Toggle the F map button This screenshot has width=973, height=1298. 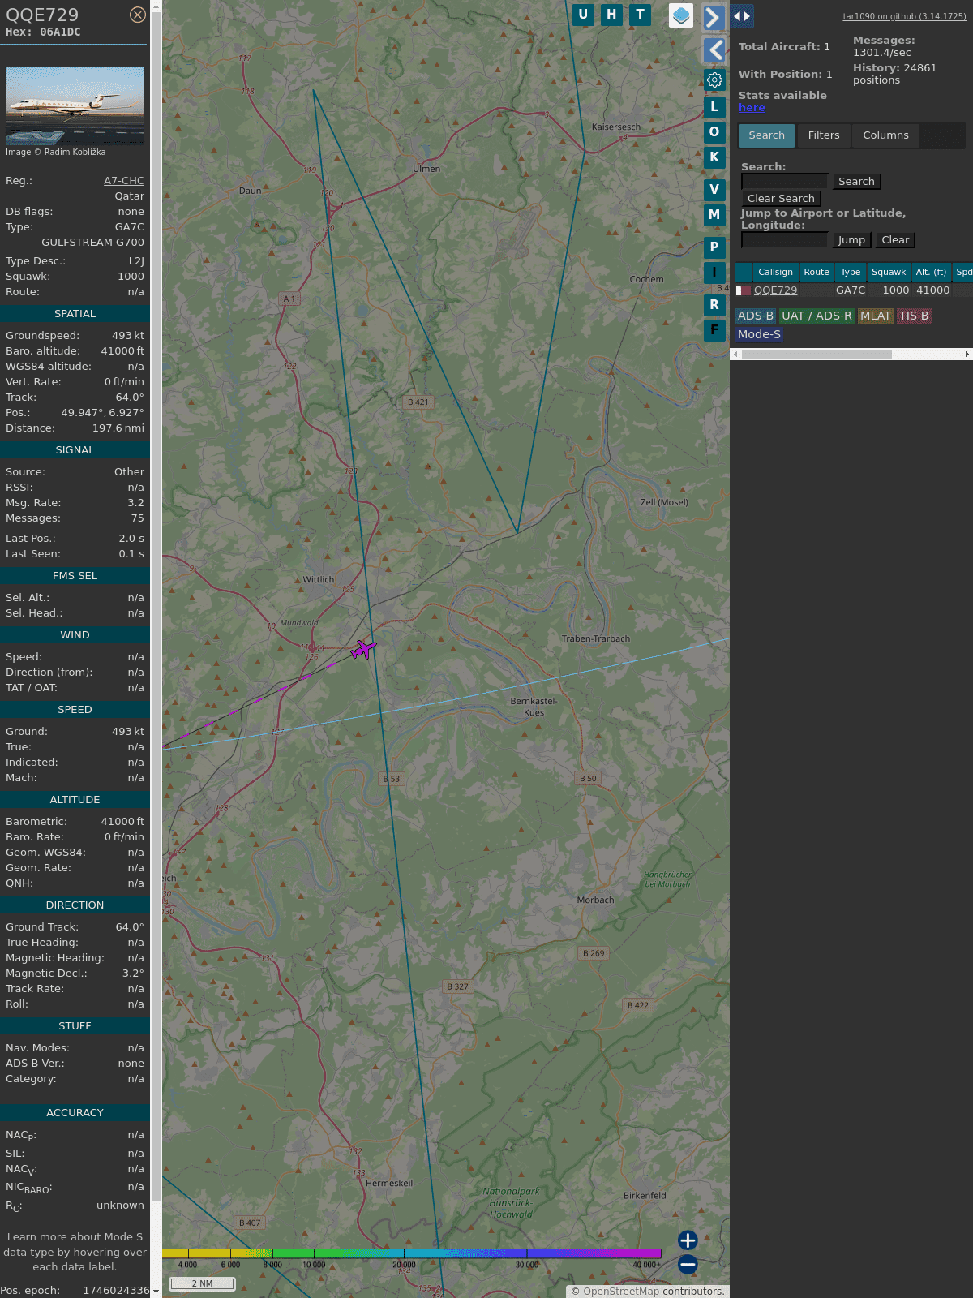pyautogui.click(x=714, y=330)
